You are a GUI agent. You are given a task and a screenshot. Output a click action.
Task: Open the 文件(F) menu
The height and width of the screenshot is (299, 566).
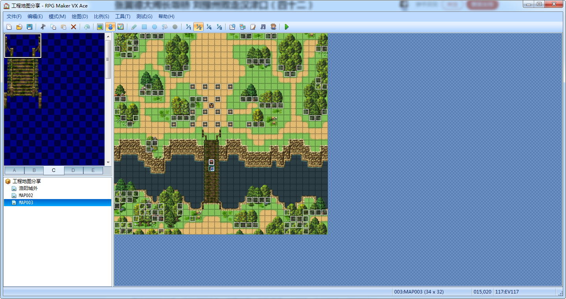click(14, 17)
